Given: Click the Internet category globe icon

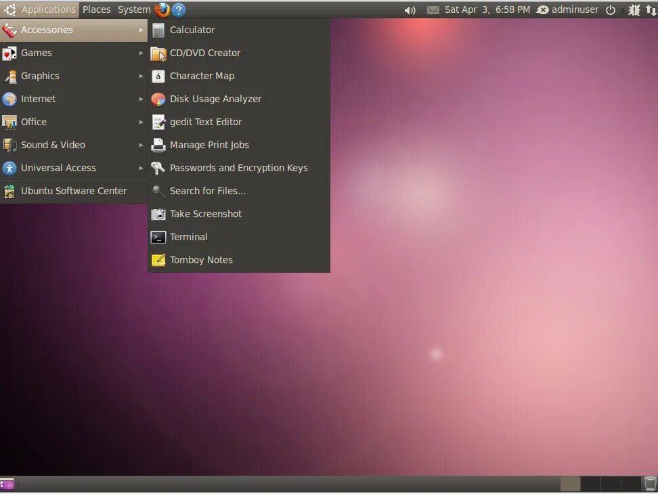Looking at the screenshot, I should 9,99.
